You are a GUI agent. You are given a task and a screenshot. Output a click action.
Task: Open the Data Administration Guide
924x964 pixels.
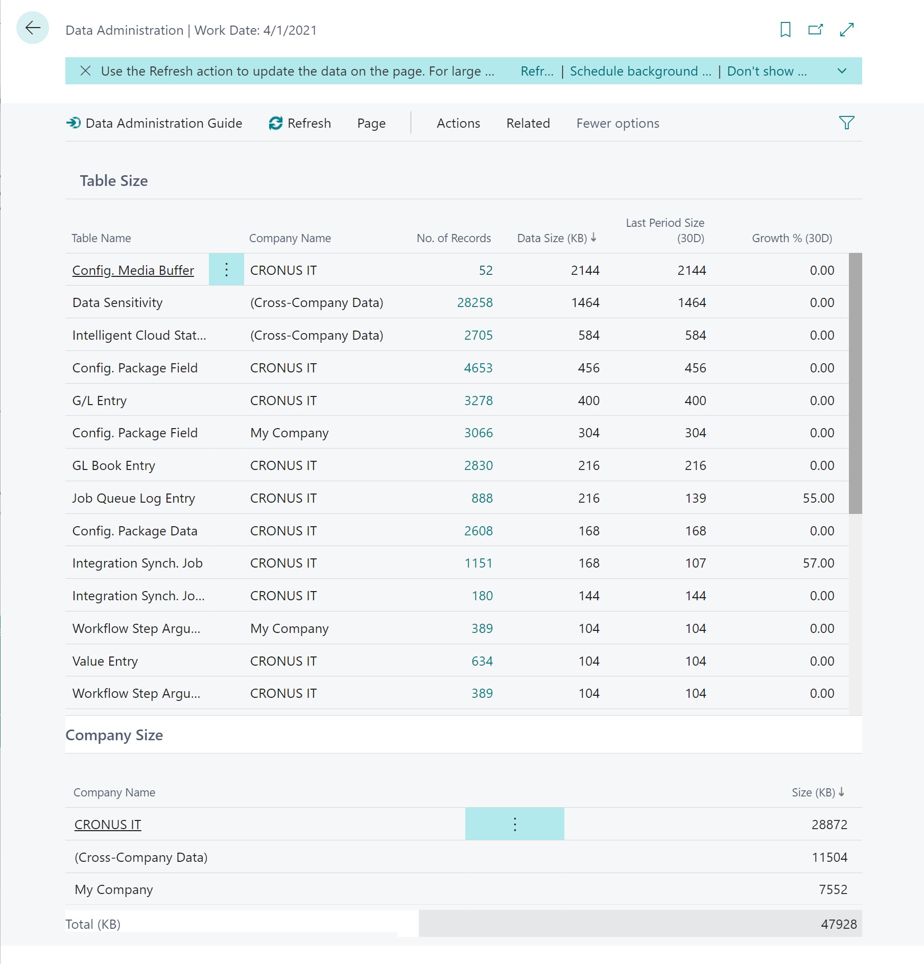(x=154, y=123)
